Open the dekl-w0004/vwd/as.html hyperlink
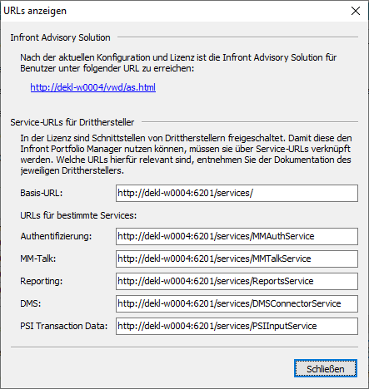This screenshot has width=369, height=389. pos(93,87)
